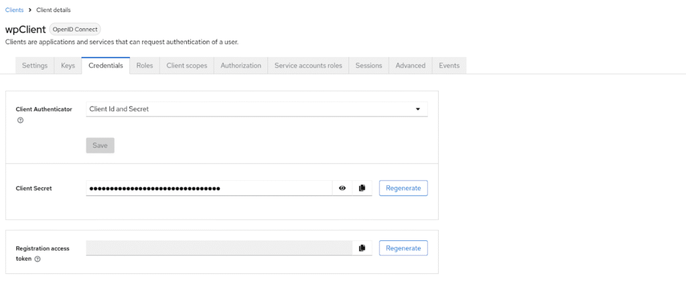Switch to the Sessions tab
Viewport: 686px width, 306px height.
(368, 66)
